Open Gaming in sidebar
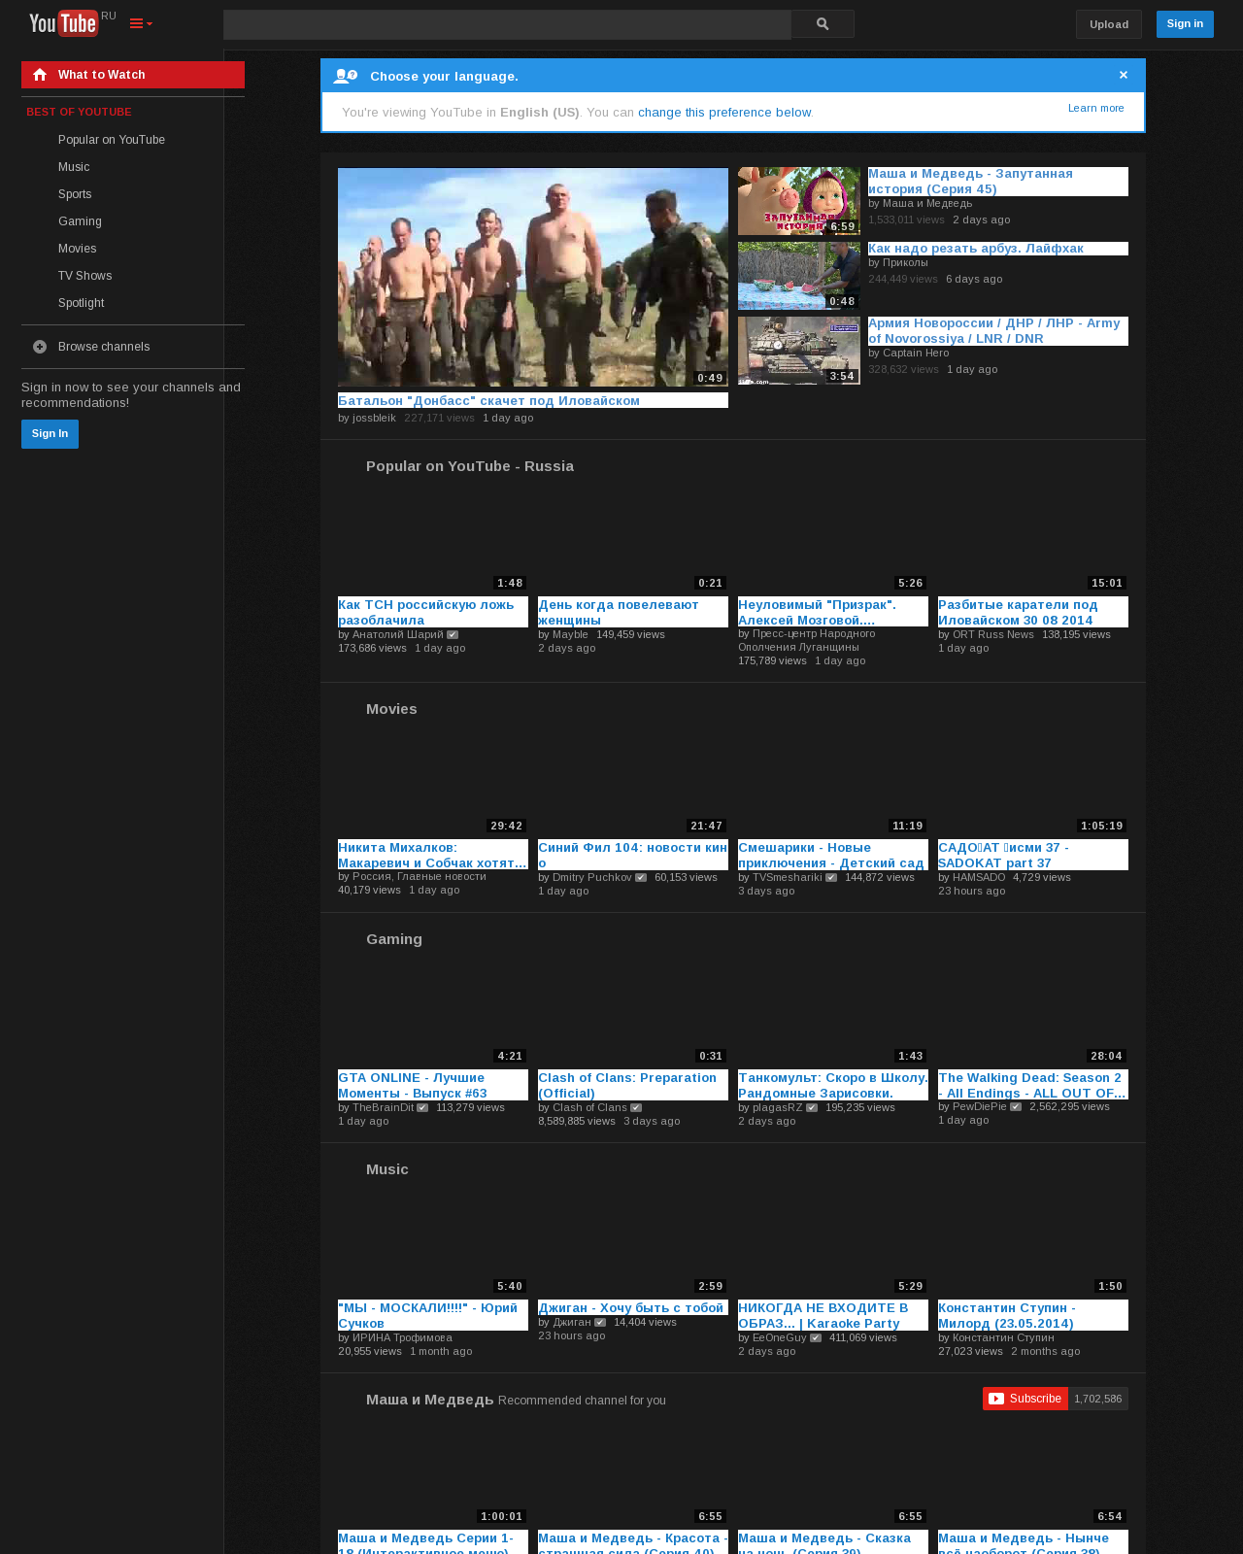The image size is (1243, 1554). tap(80, 221)
